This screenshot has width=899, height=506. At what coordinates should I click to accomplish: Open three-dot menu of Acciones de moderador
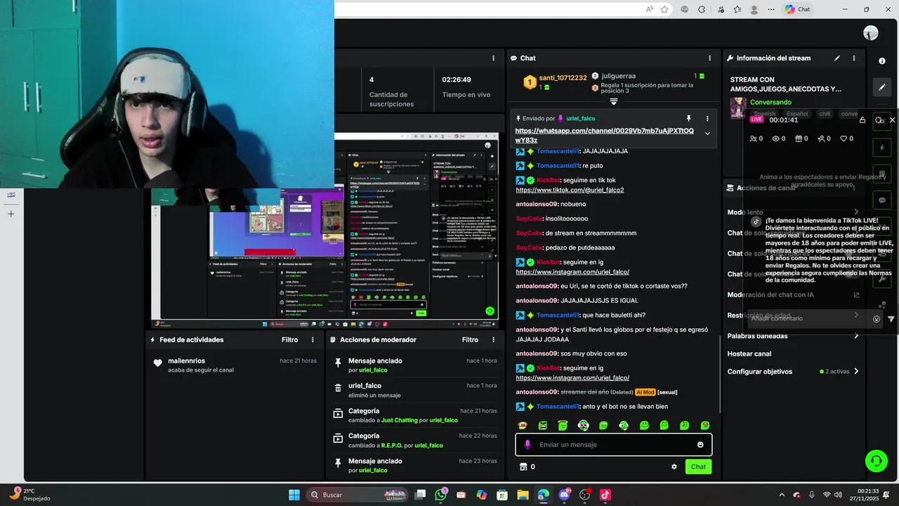pos(493,339)
